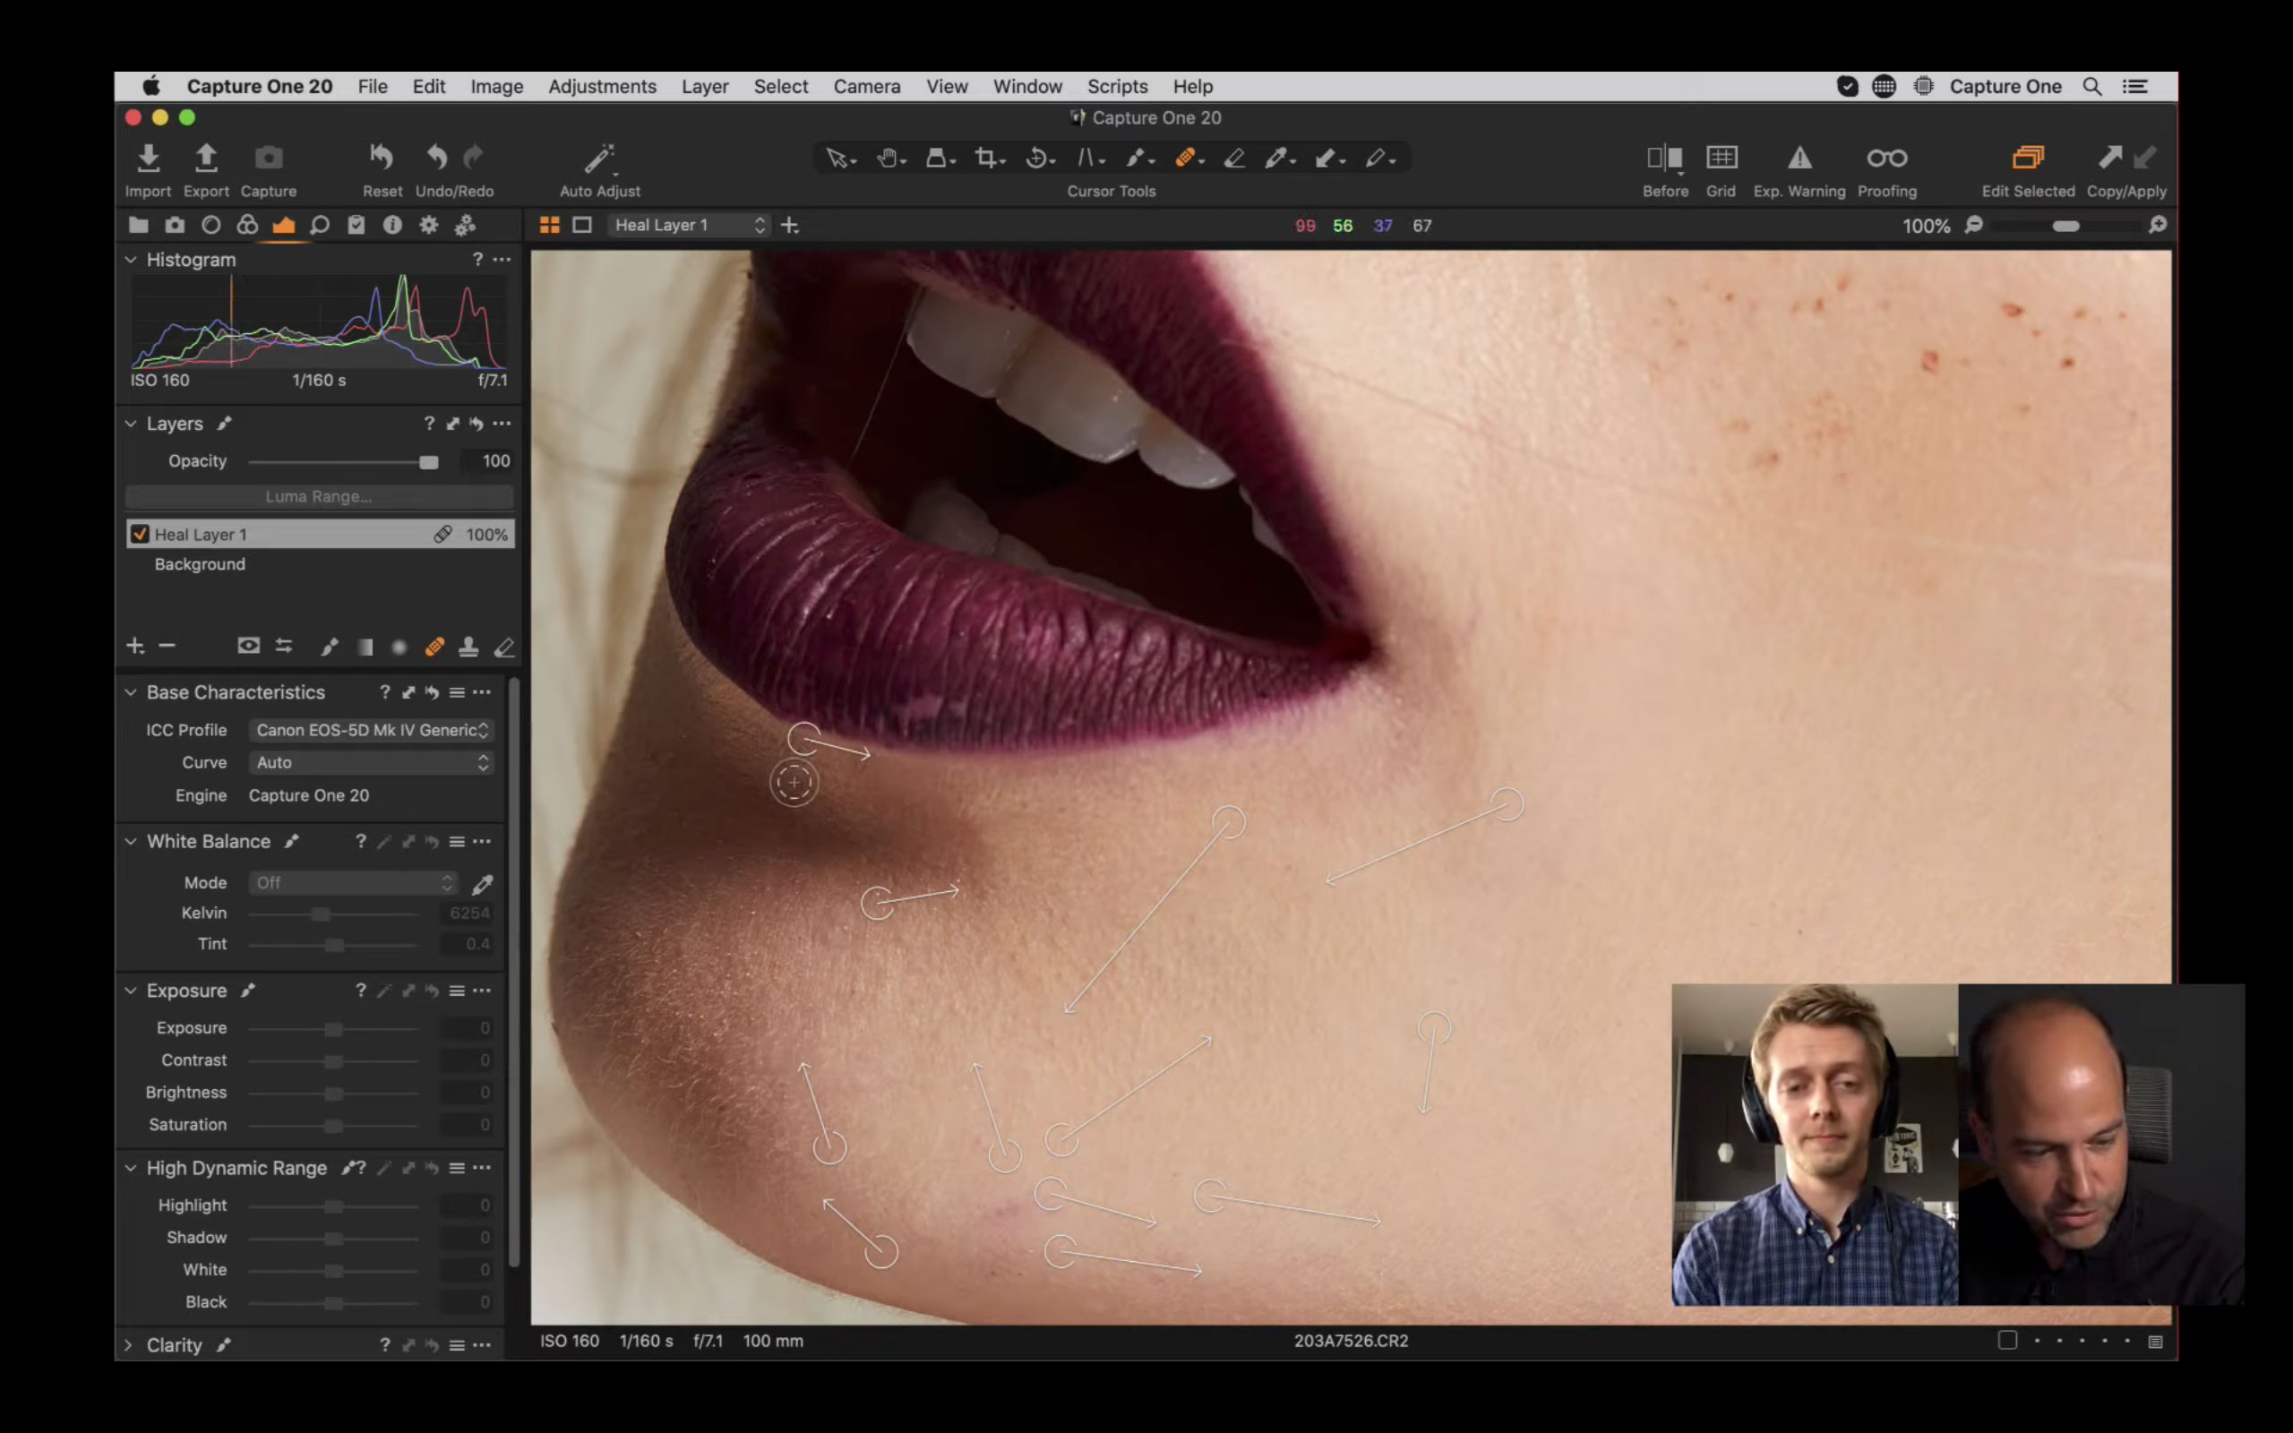Select the Crop cursor tool
This screenshot has height=1433, width=2293.
click(988, 159)
